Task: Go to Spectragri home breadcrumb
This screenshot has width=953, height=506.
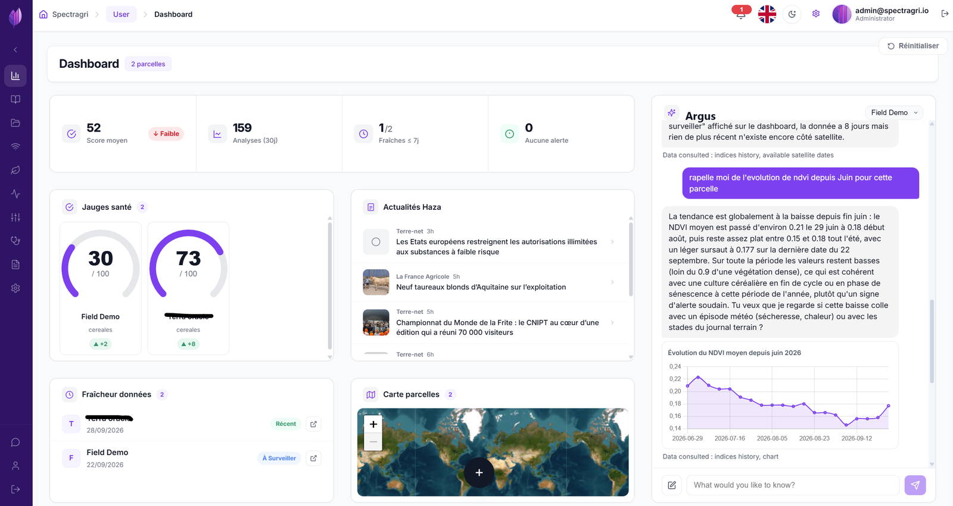Action: tap(64, 14)
